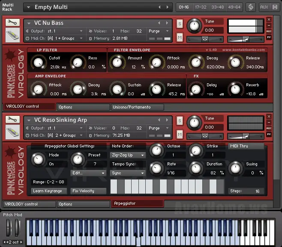The width and height of the screenshot is (282, 247).
Task: Open Output dropdown for VC Reso Sinking Arp
Action: pyautogui.click(x=81, y=128)
